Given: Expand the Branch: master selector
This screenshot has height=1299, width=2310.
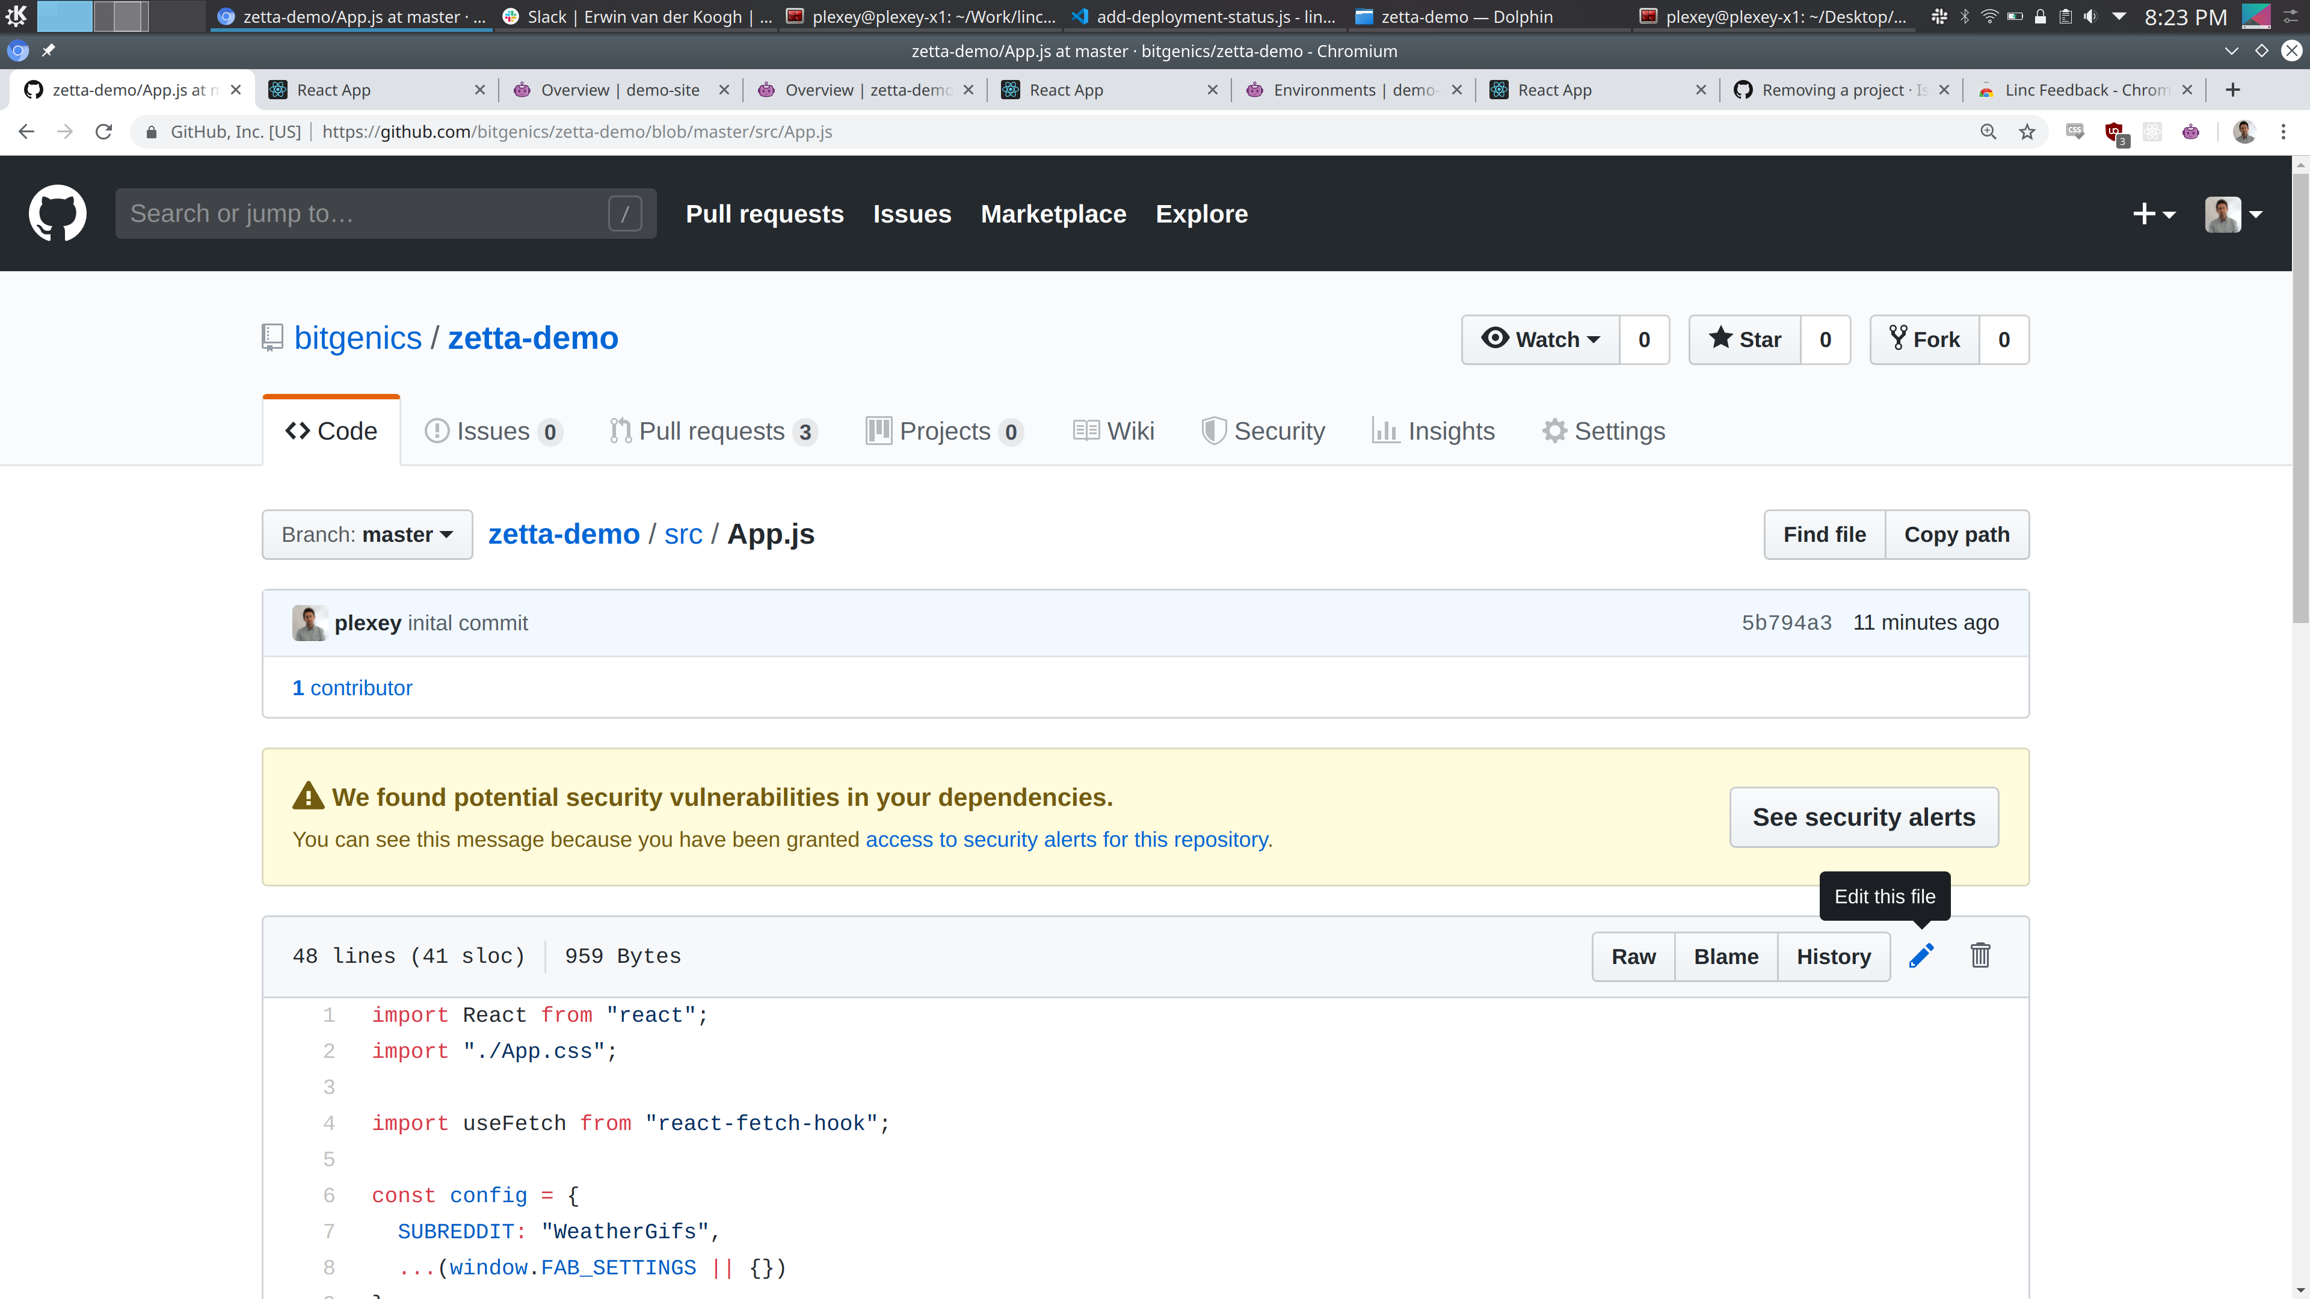Looking at the screenshot, I should [x=367, y=534].
